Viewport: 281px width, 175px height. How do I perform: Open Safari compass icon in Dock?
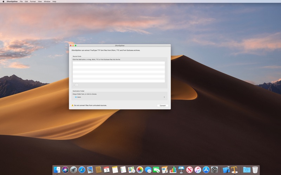tap(82, 170)
